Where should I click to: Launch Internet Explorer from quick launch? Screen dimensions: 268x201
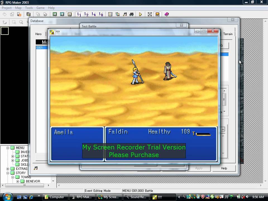click(x=31, y=197)
